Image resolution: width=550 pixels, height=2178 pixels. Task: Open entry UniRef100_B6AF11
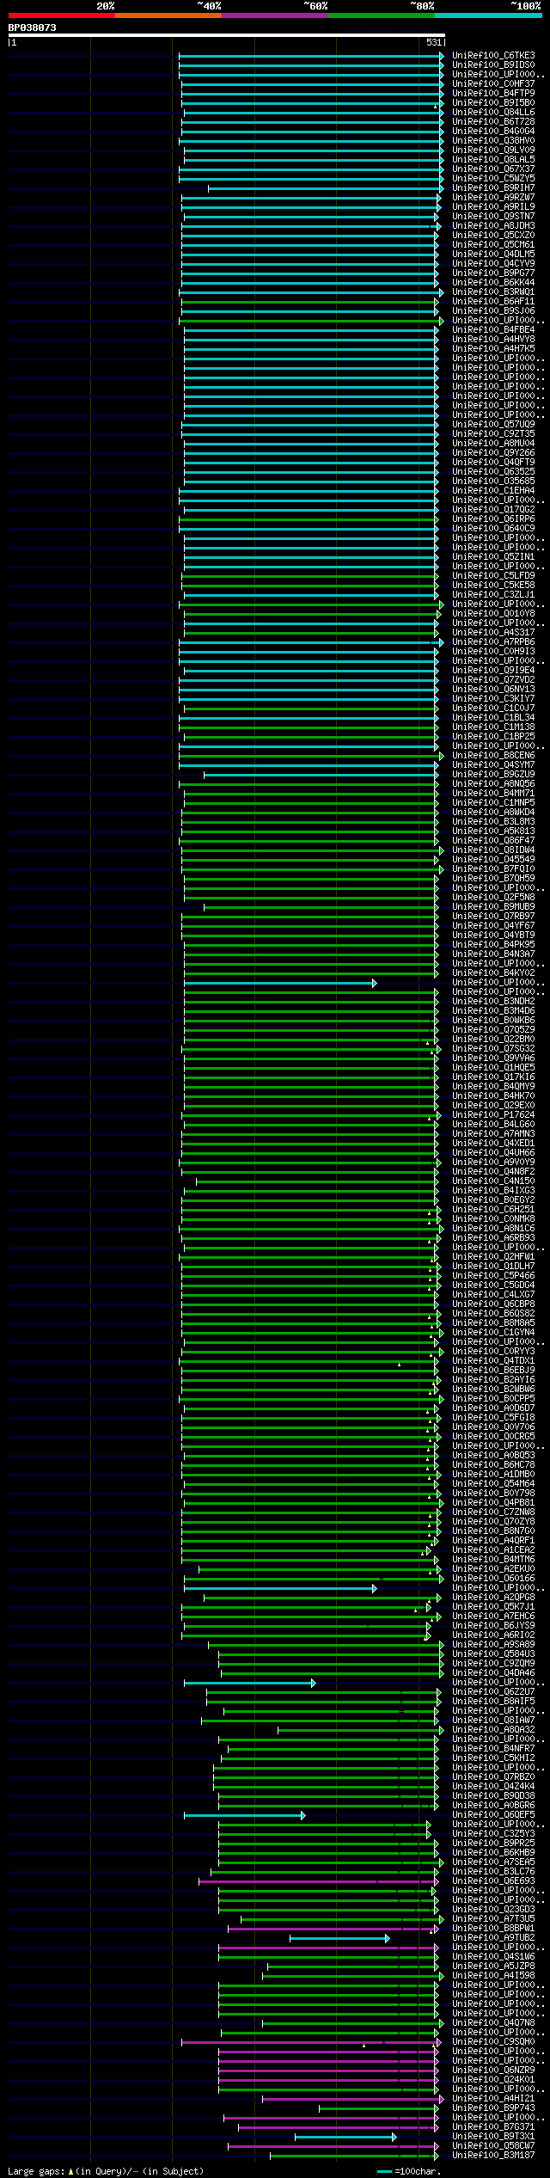click(493, 302)
